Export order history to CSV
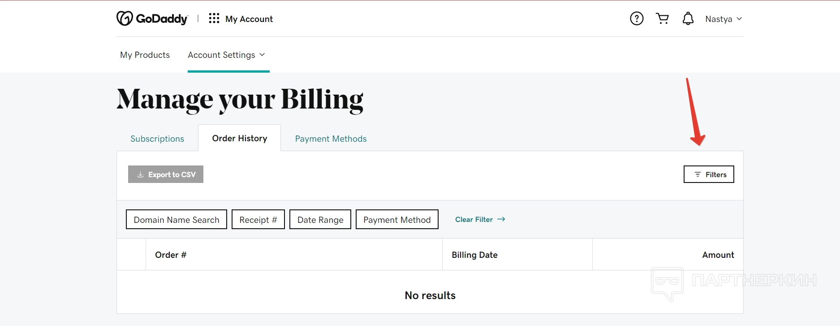840x326 pixels. pyautogui.click(x=166, y=174)
